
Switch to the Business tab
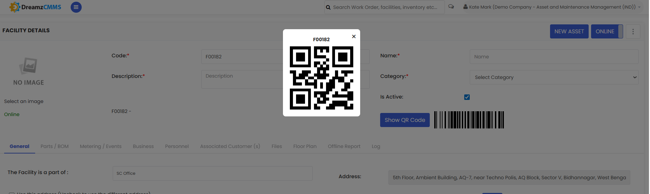(x=143, y=146)
